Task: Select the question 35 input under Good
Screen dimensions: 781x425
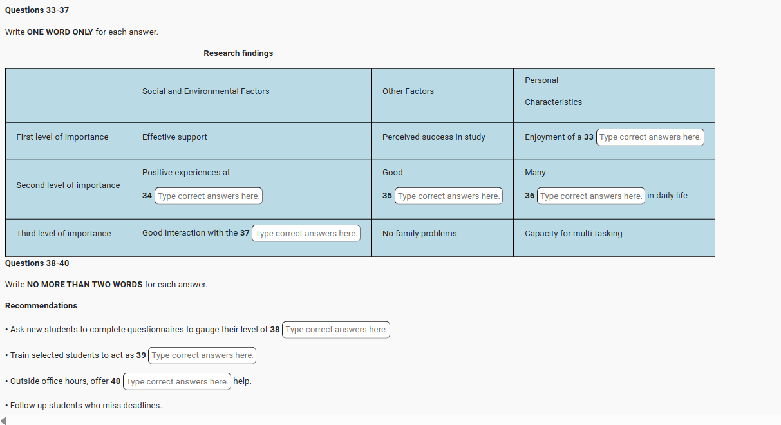Action: (448, 196)
